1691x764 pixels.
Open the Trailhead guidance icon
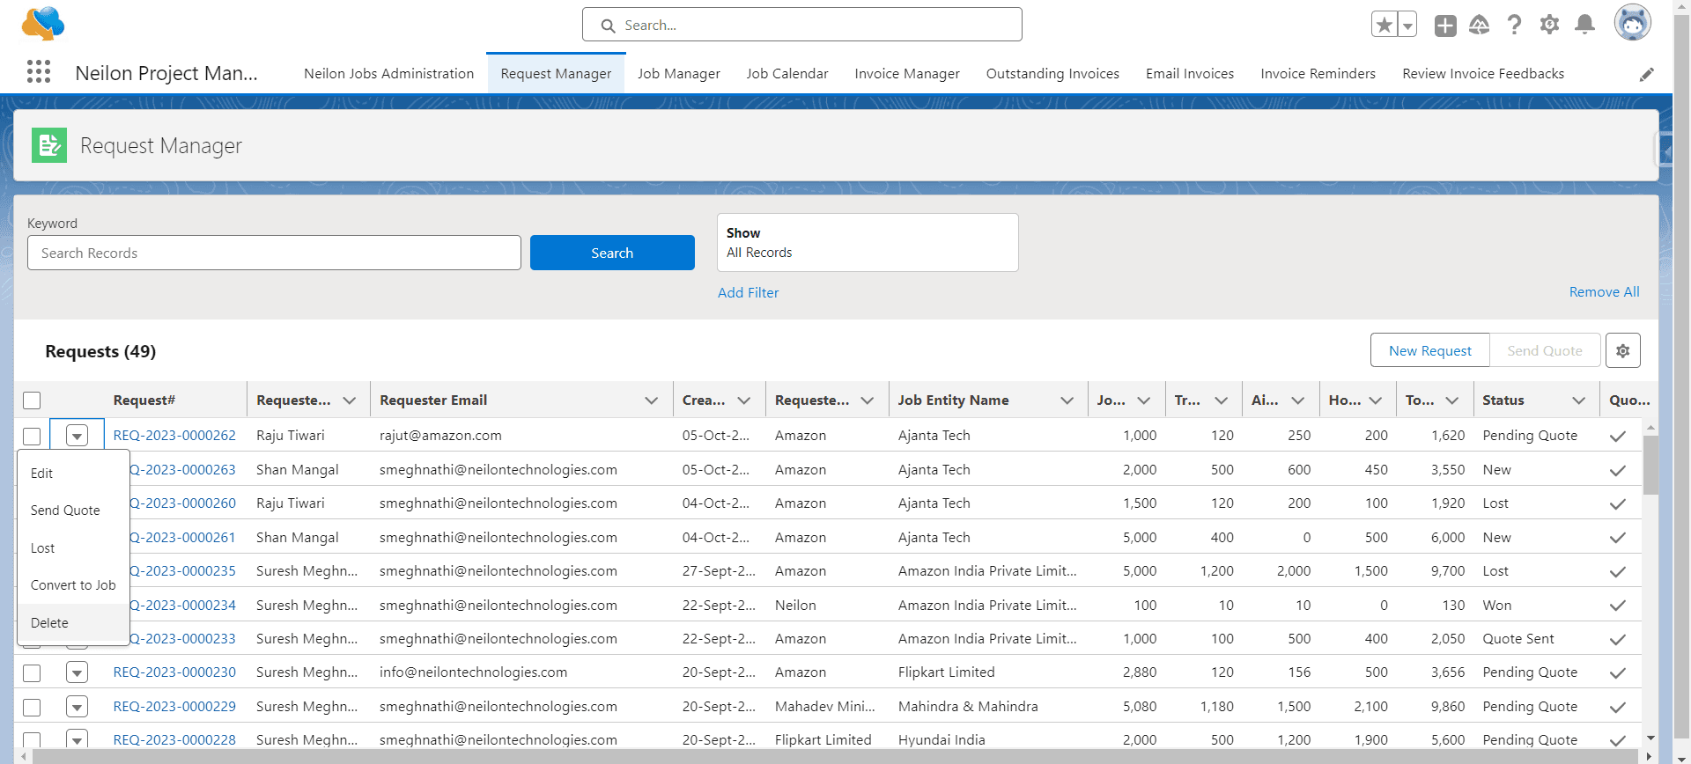coord(1480,25)
